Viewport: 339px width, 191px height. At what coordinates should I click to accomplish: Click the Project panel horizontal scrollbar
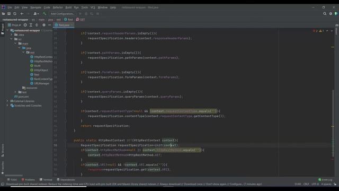(14, 176)
